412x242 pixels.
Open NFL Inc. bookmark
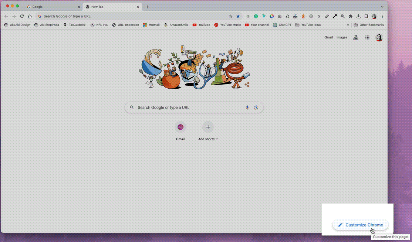click(99, 25)
